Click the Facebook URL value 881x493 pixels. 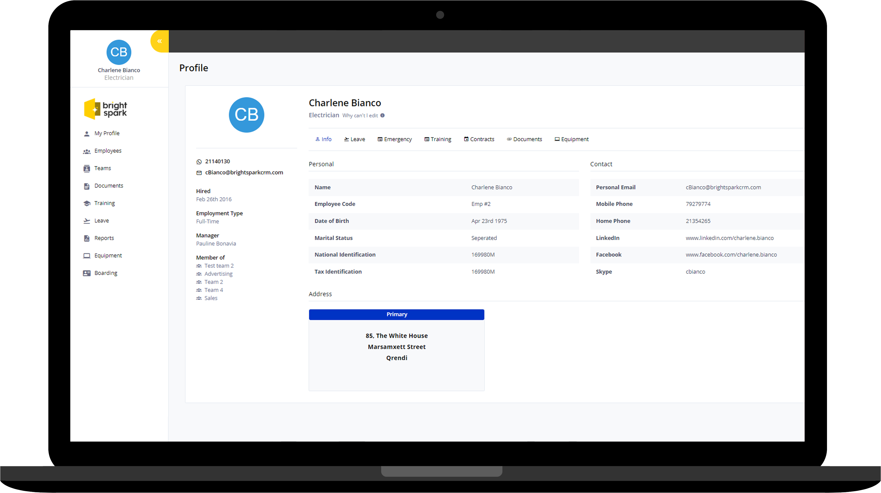point(731,254)
